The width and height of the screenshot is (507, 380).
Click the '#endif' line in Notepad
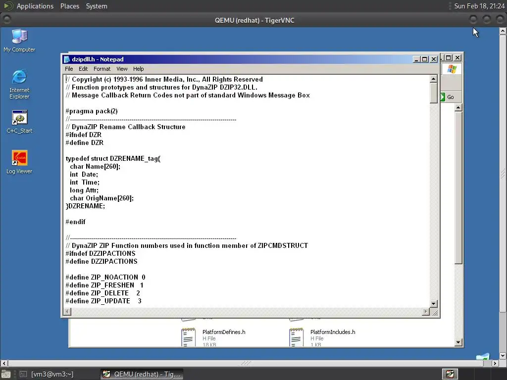point(75,222)
